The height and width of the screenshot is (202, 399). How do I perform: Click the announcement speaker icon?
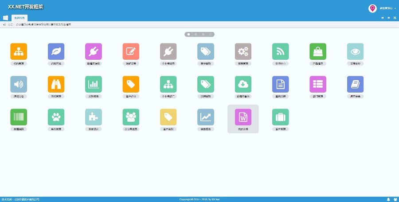tap(4, 25)
